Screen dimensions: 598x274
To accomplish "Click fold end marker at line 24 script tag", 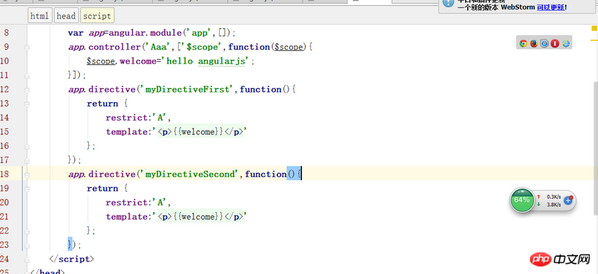I will point(27,260).
